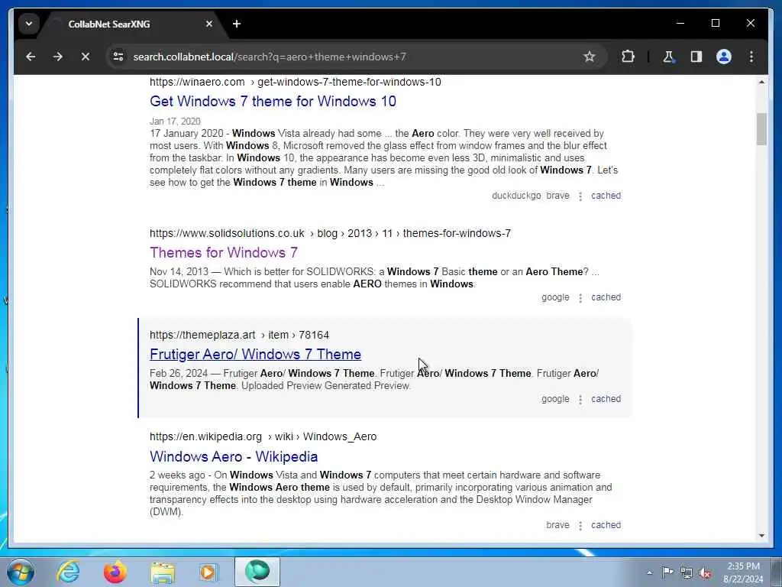Open Frutiger Aero/ Windows 7 Theme result

[x=255, y=355]
